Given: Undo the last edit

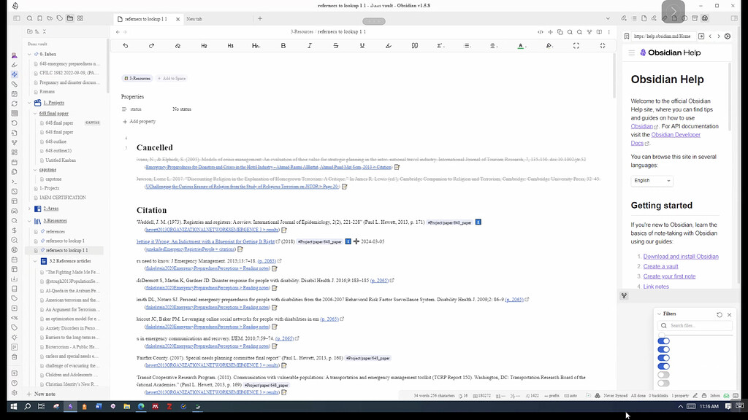Looking at the screenshot, I should click(x=125, y=45).
